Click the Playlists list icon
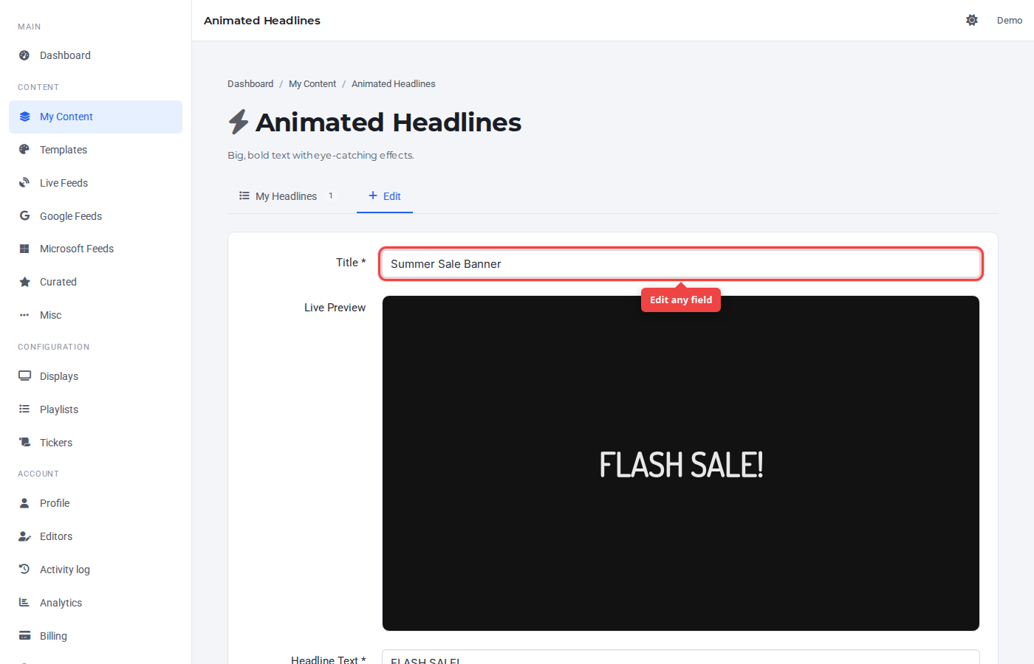This screenshot has height=664, width=1034. click(24, 409)
